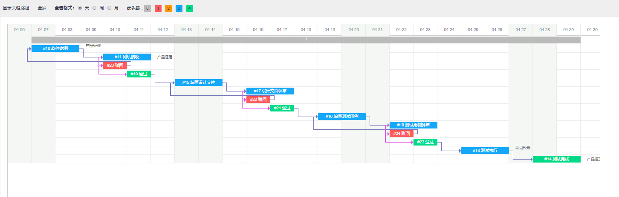Click the #17 设计文件评审 task bar
Screen dimensions: 619x197
click(x=270, y=91)
